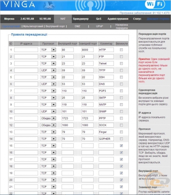171x195 pixels.
Task: Go to Домашня сторінка link
Action: (158, 19)
